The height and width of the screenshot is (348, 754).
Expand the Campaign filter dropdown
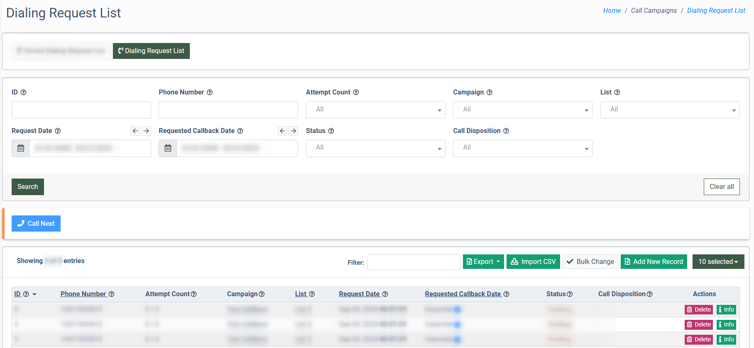click(522, 110)
